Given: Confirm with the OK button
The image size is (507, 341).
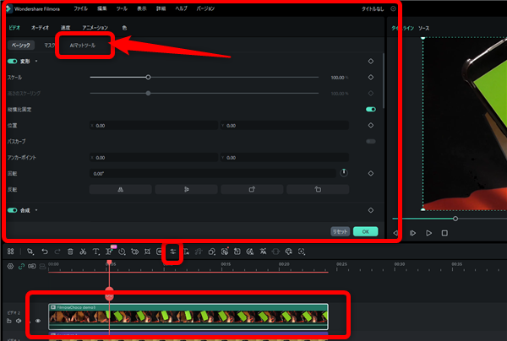Looking at the screenshot, I should [365, 230].
